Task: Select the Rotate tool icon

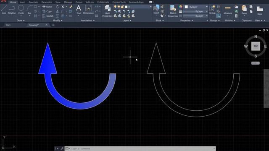Action: [x=58, y=7]
